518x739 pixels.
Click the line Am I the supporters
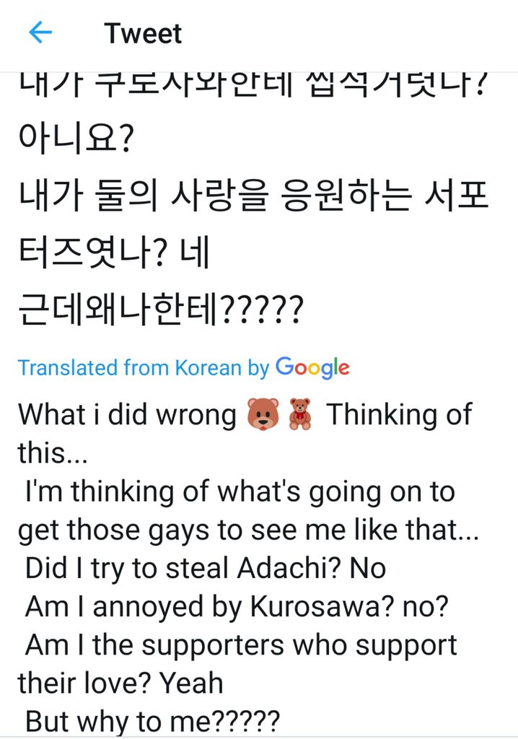pos(241,645)
